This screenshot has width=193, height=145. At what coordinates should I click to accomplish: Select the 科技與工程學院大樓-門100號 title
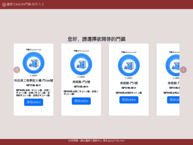coord(34,81)
